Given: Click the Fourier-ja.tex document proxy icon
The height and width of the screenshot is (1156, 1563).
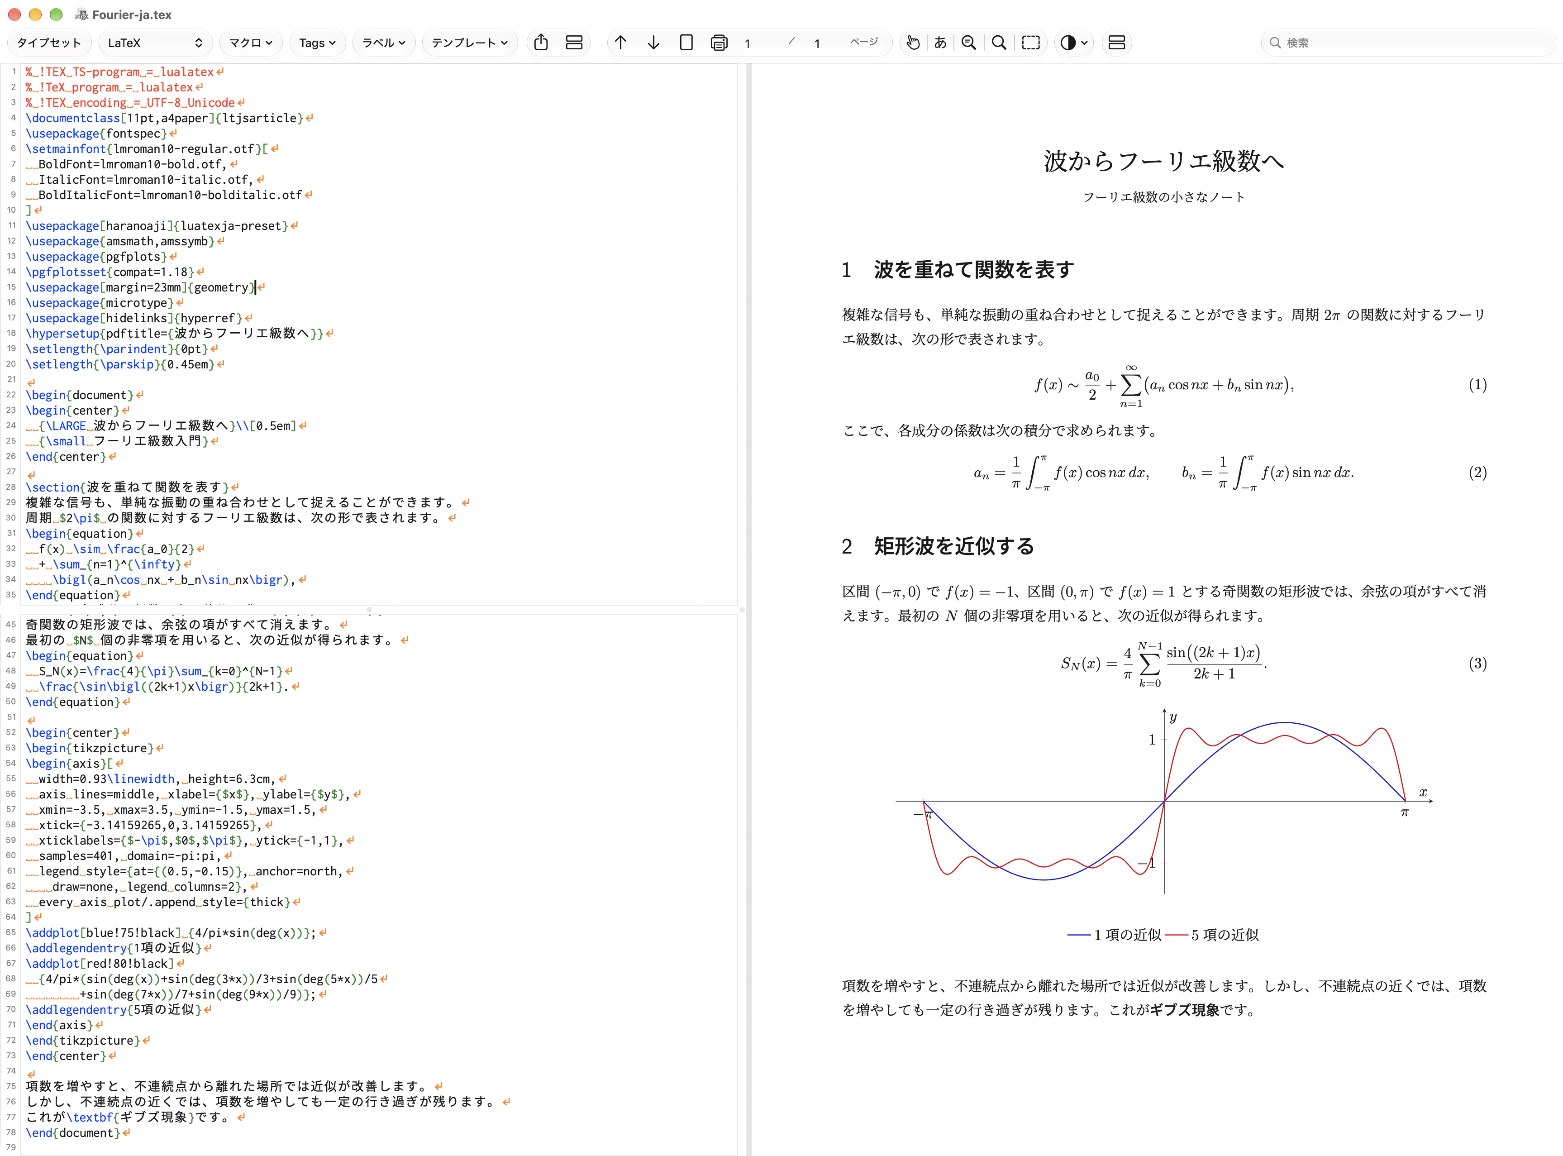Looking at the screenshot, I should [x=82, y=14].
